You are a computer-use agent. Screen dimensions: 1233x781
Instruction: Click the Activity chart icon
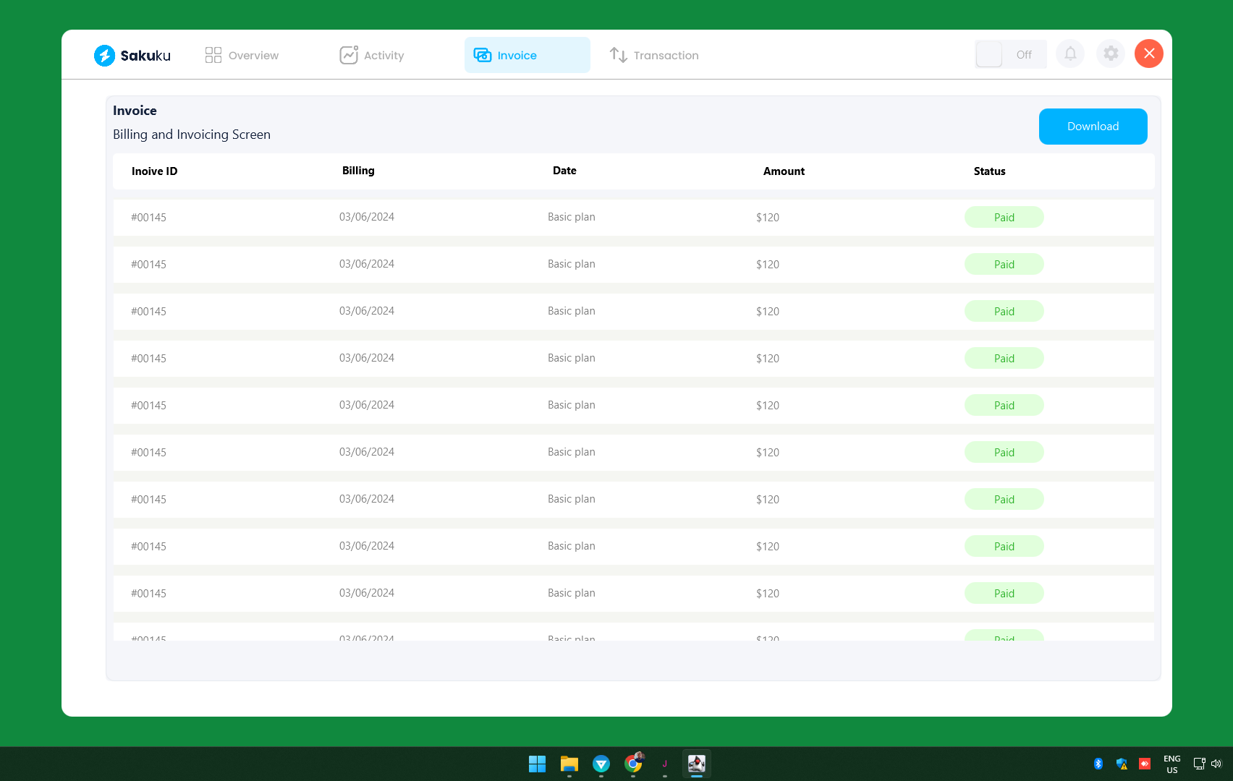point(349,54)
